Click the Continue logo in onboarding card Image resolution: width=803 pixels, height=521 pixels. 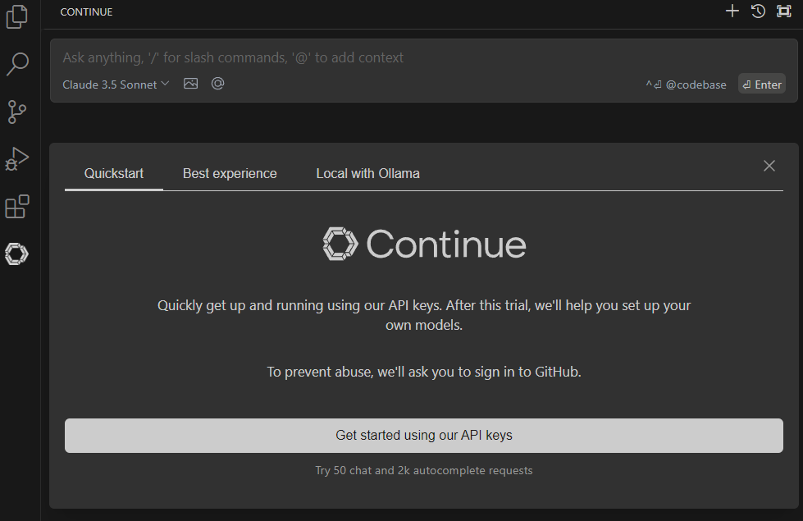[424, 244]
